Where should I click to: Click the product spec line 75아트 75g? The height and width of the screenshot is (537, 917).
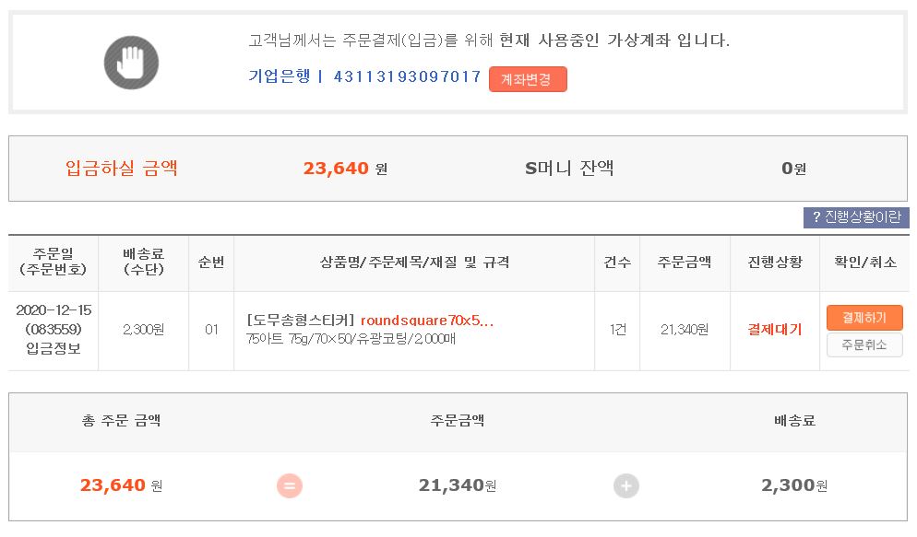pos(351,339)
